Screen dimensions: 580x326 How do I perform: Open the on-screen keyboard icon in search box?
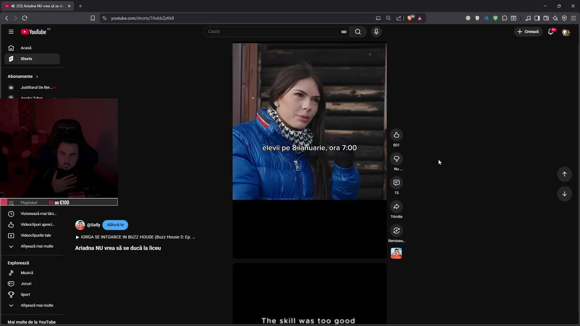[344, 32]
